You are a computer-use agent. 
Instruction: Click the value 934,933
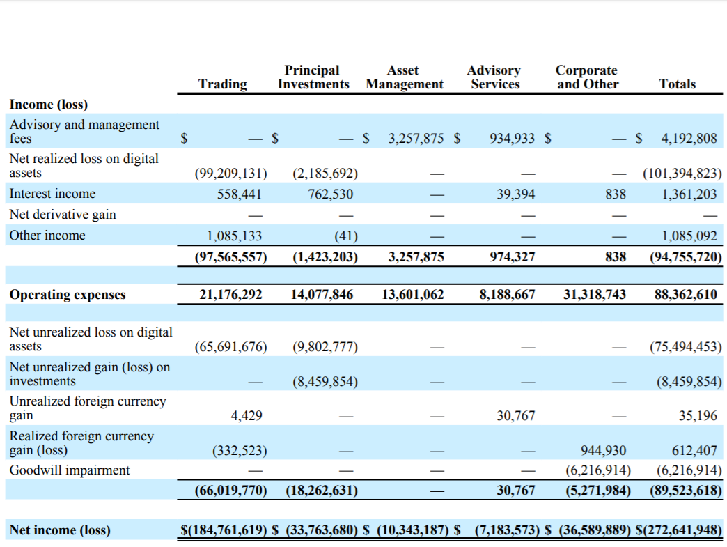513,138
